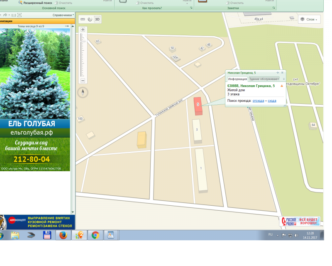Open the Русское Радио banner on the map
This screenshot has height=266, width=332.
[300, 221]
